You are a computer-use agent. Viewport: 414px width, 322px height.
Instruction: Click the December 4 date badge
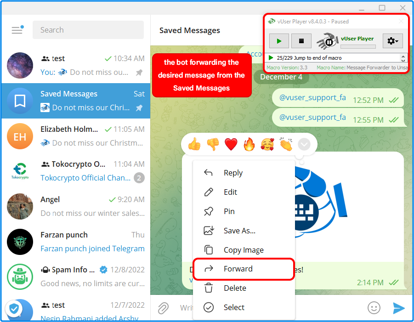[281, 77]
